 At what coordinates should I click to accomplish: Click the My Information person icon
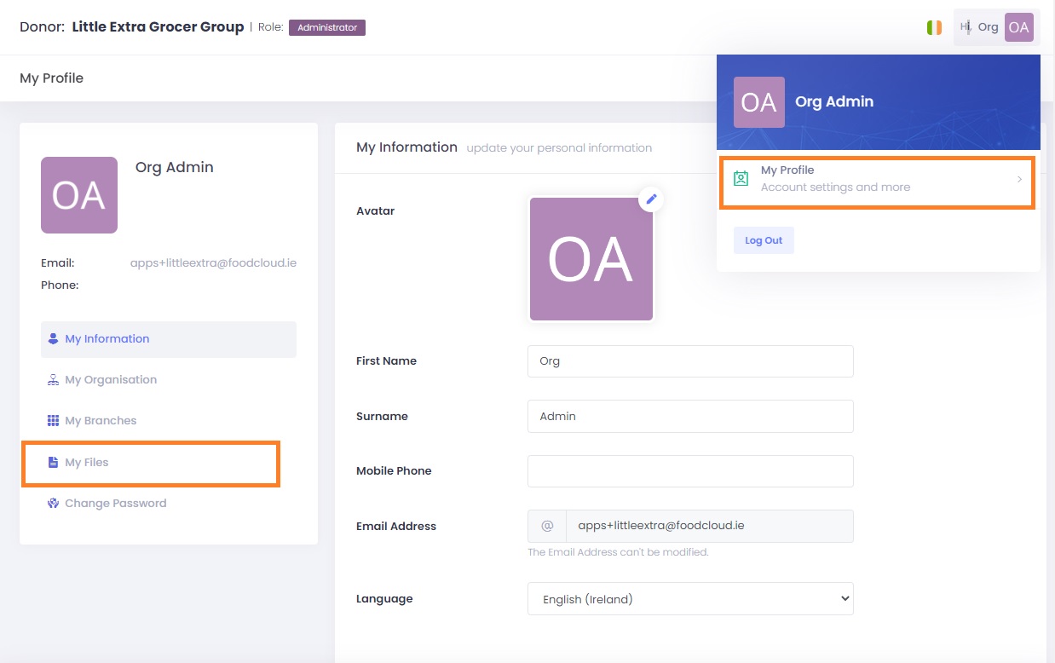pos(53,338)
